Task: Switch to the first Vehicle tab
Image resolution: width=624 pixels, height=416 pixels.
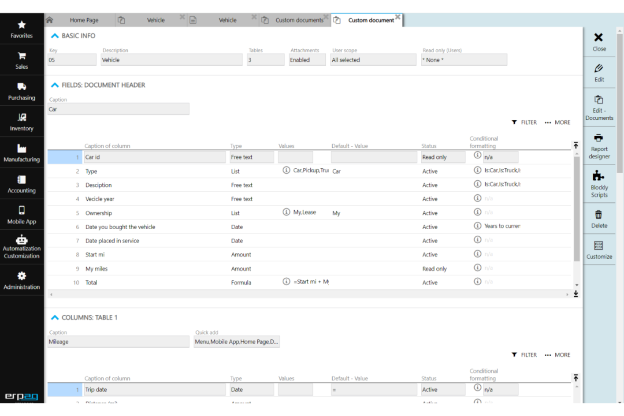Action: (156, 20)
